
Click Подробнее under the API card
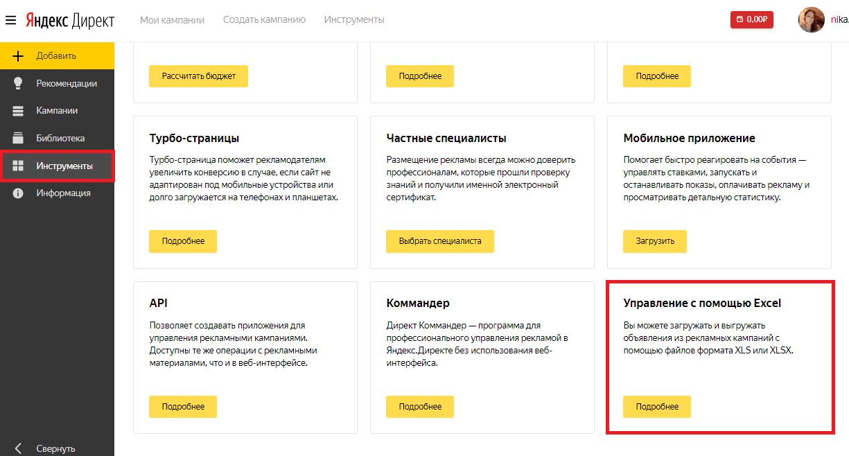183,407
